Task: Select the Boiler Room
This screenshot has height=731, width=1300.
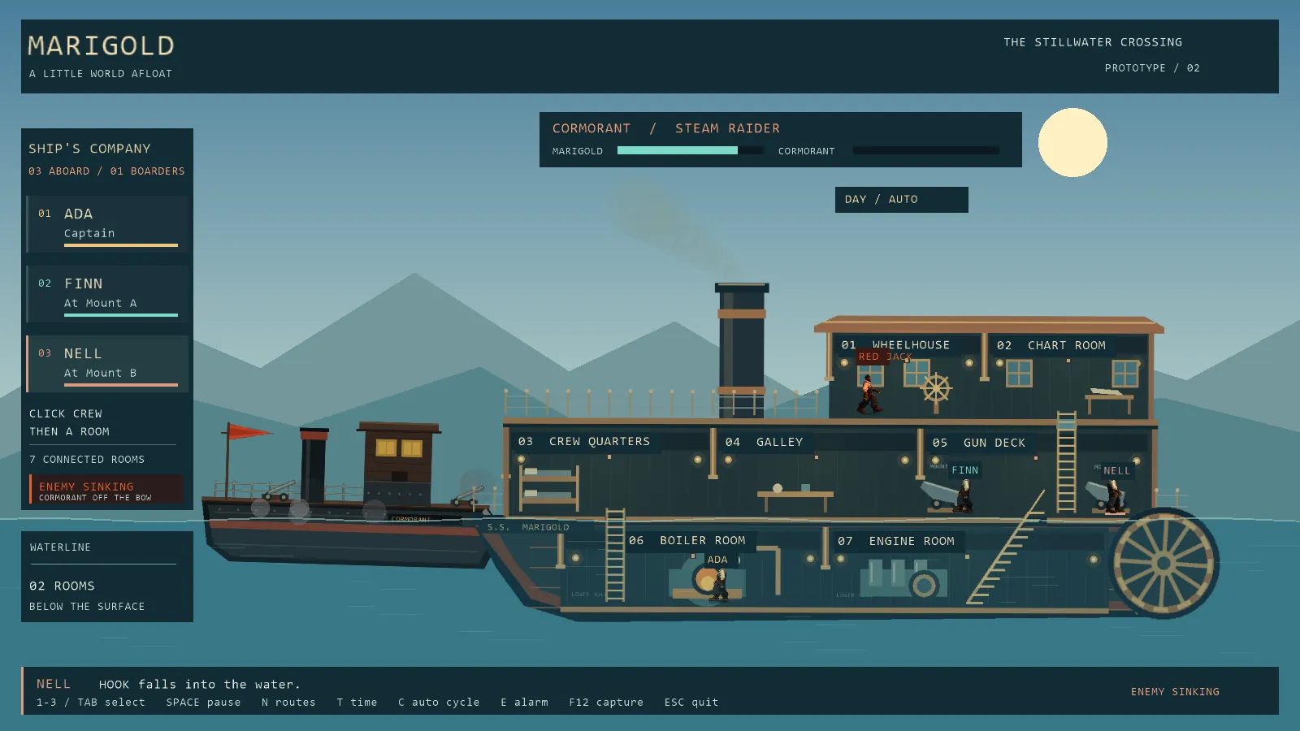Action: click(x=689, y=541)
